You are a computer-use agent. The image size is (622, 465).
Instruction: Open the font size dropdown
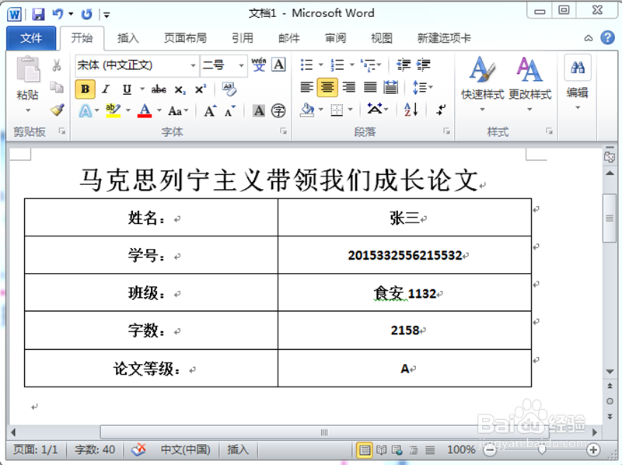pyautogui.click(x=239, y=65)
